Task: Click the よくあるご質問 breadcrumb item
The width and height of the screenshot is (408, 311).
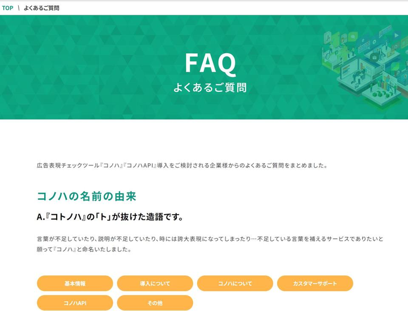Action: pyautogui.click(x=41, y=8)
